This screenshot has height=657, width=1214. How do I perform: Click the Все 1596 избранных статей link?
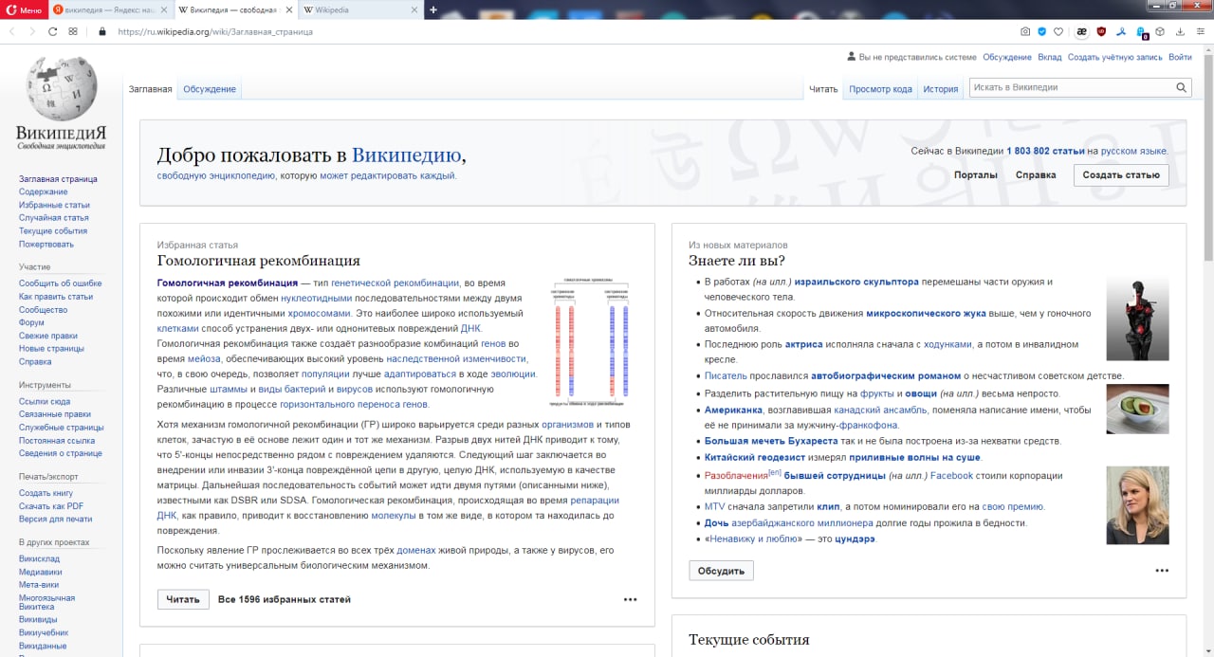coord(285,599)
